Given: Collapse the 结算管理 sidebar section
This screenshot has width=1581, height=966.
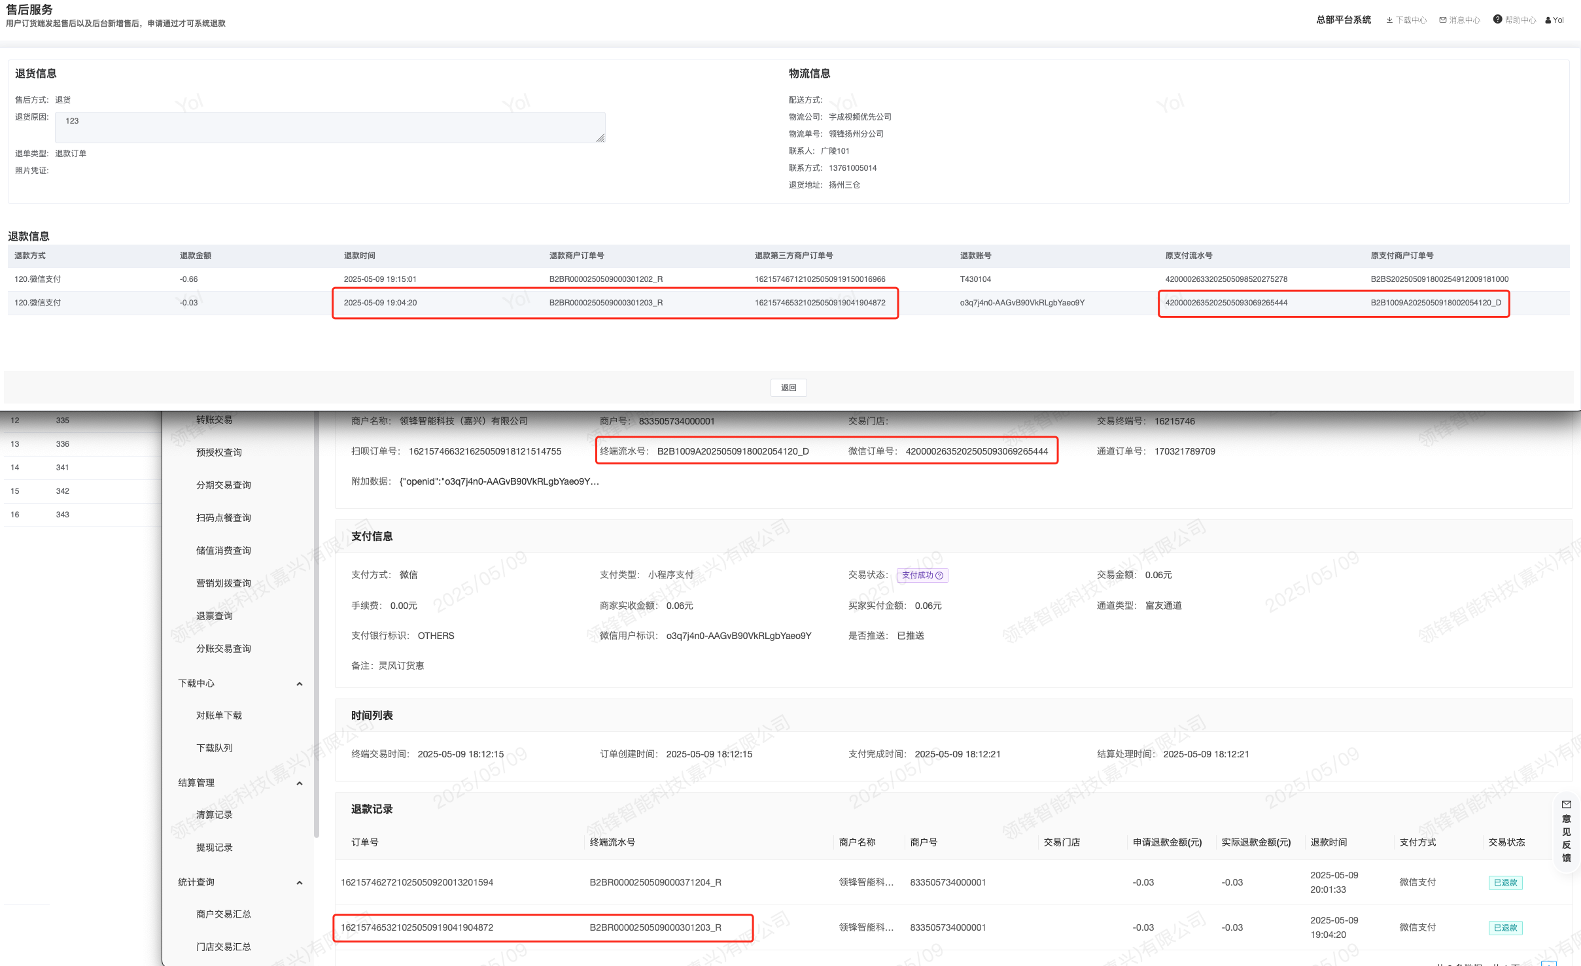Looking at the screenshot, I should [x=300, y=784].
